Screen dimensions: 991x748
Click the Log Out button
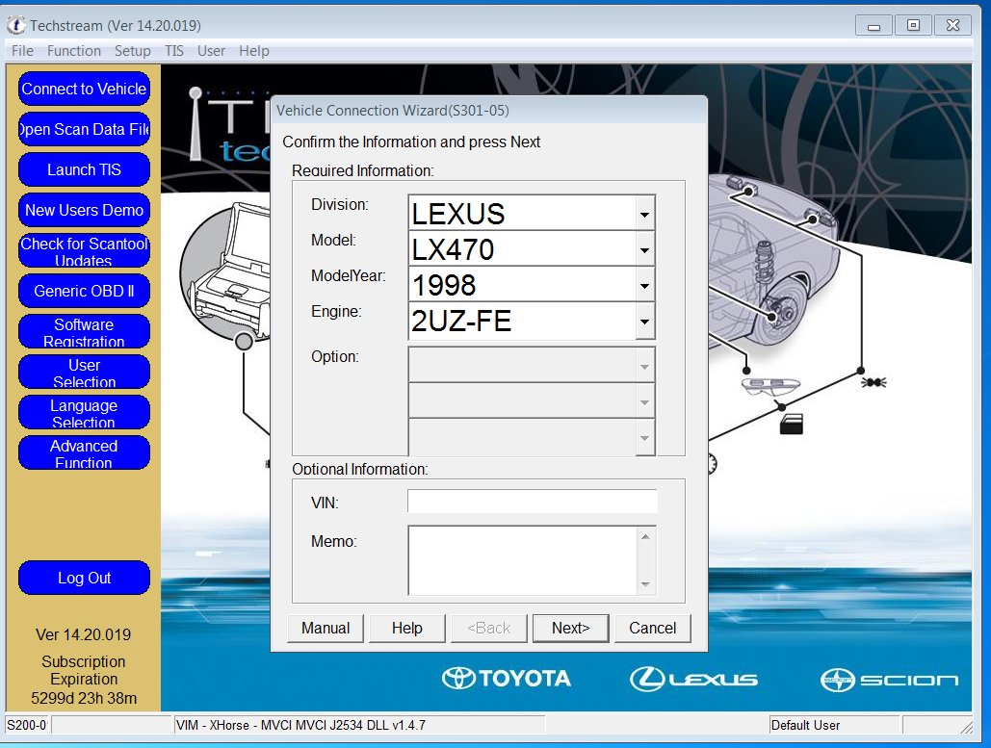click(x=84, y=578)
